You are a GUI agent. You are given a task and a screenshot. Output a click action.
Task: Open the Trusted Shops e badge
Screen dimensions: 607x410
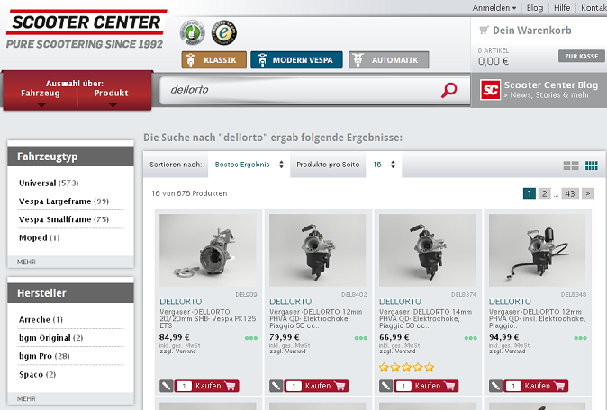(x=223, y=33)
